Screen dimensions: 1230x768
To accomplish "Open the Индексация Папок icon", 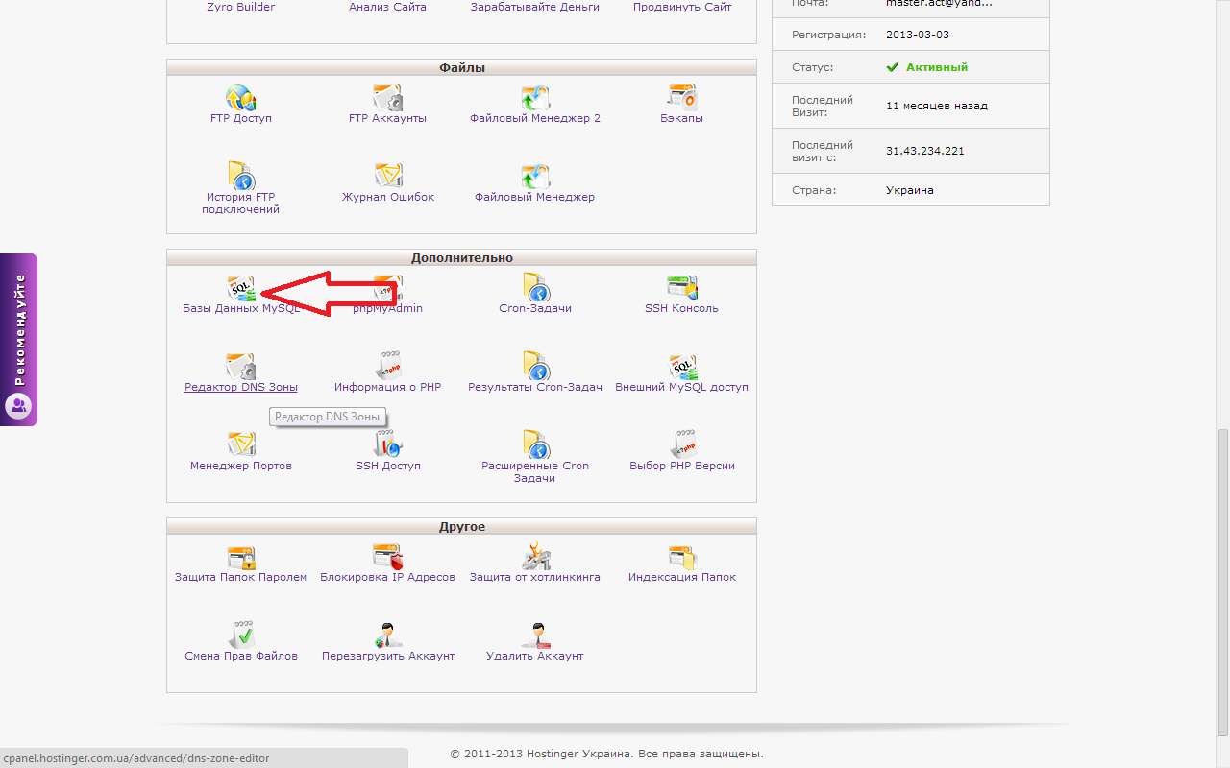I will 682,557.
